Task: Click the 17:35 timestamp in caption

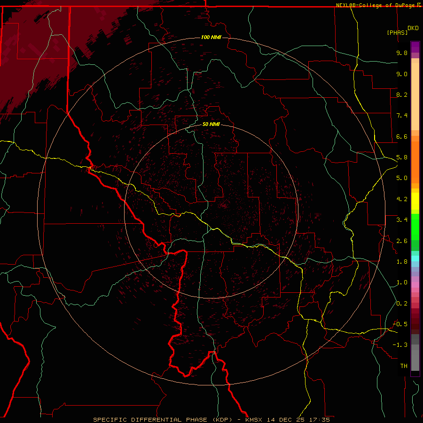Action: click(x=319, y=420)
